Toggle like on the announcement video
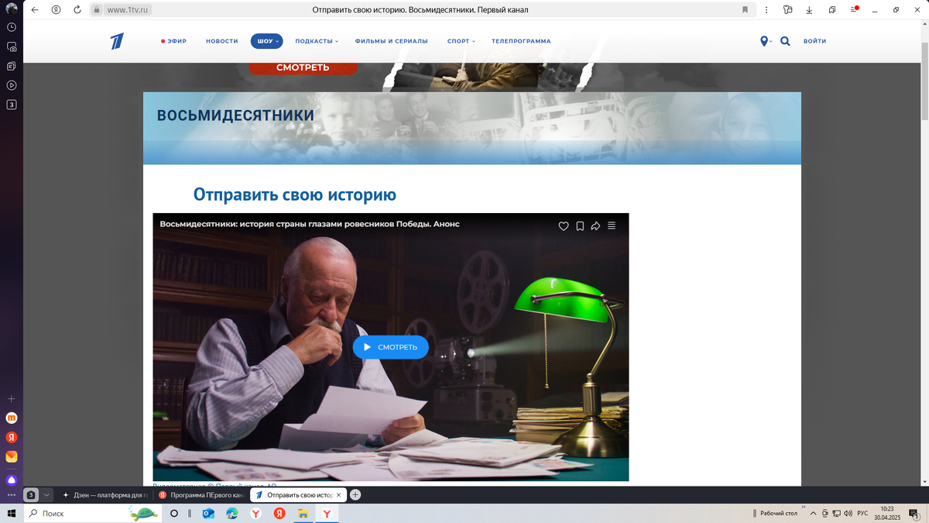Screen dimensions: 929x523 coord(563,225)
